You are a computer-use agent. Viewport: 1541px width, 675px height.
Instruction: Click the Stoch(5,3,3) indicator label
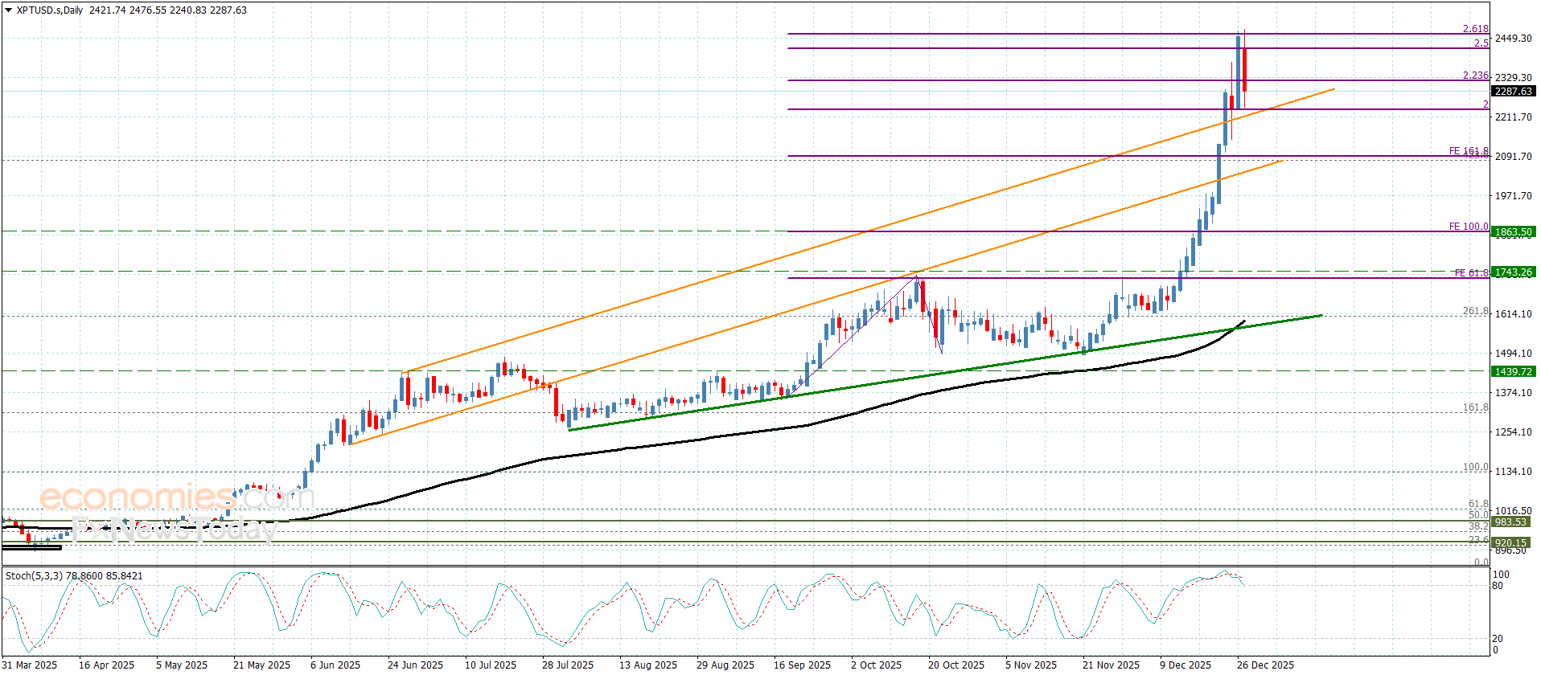33,576
